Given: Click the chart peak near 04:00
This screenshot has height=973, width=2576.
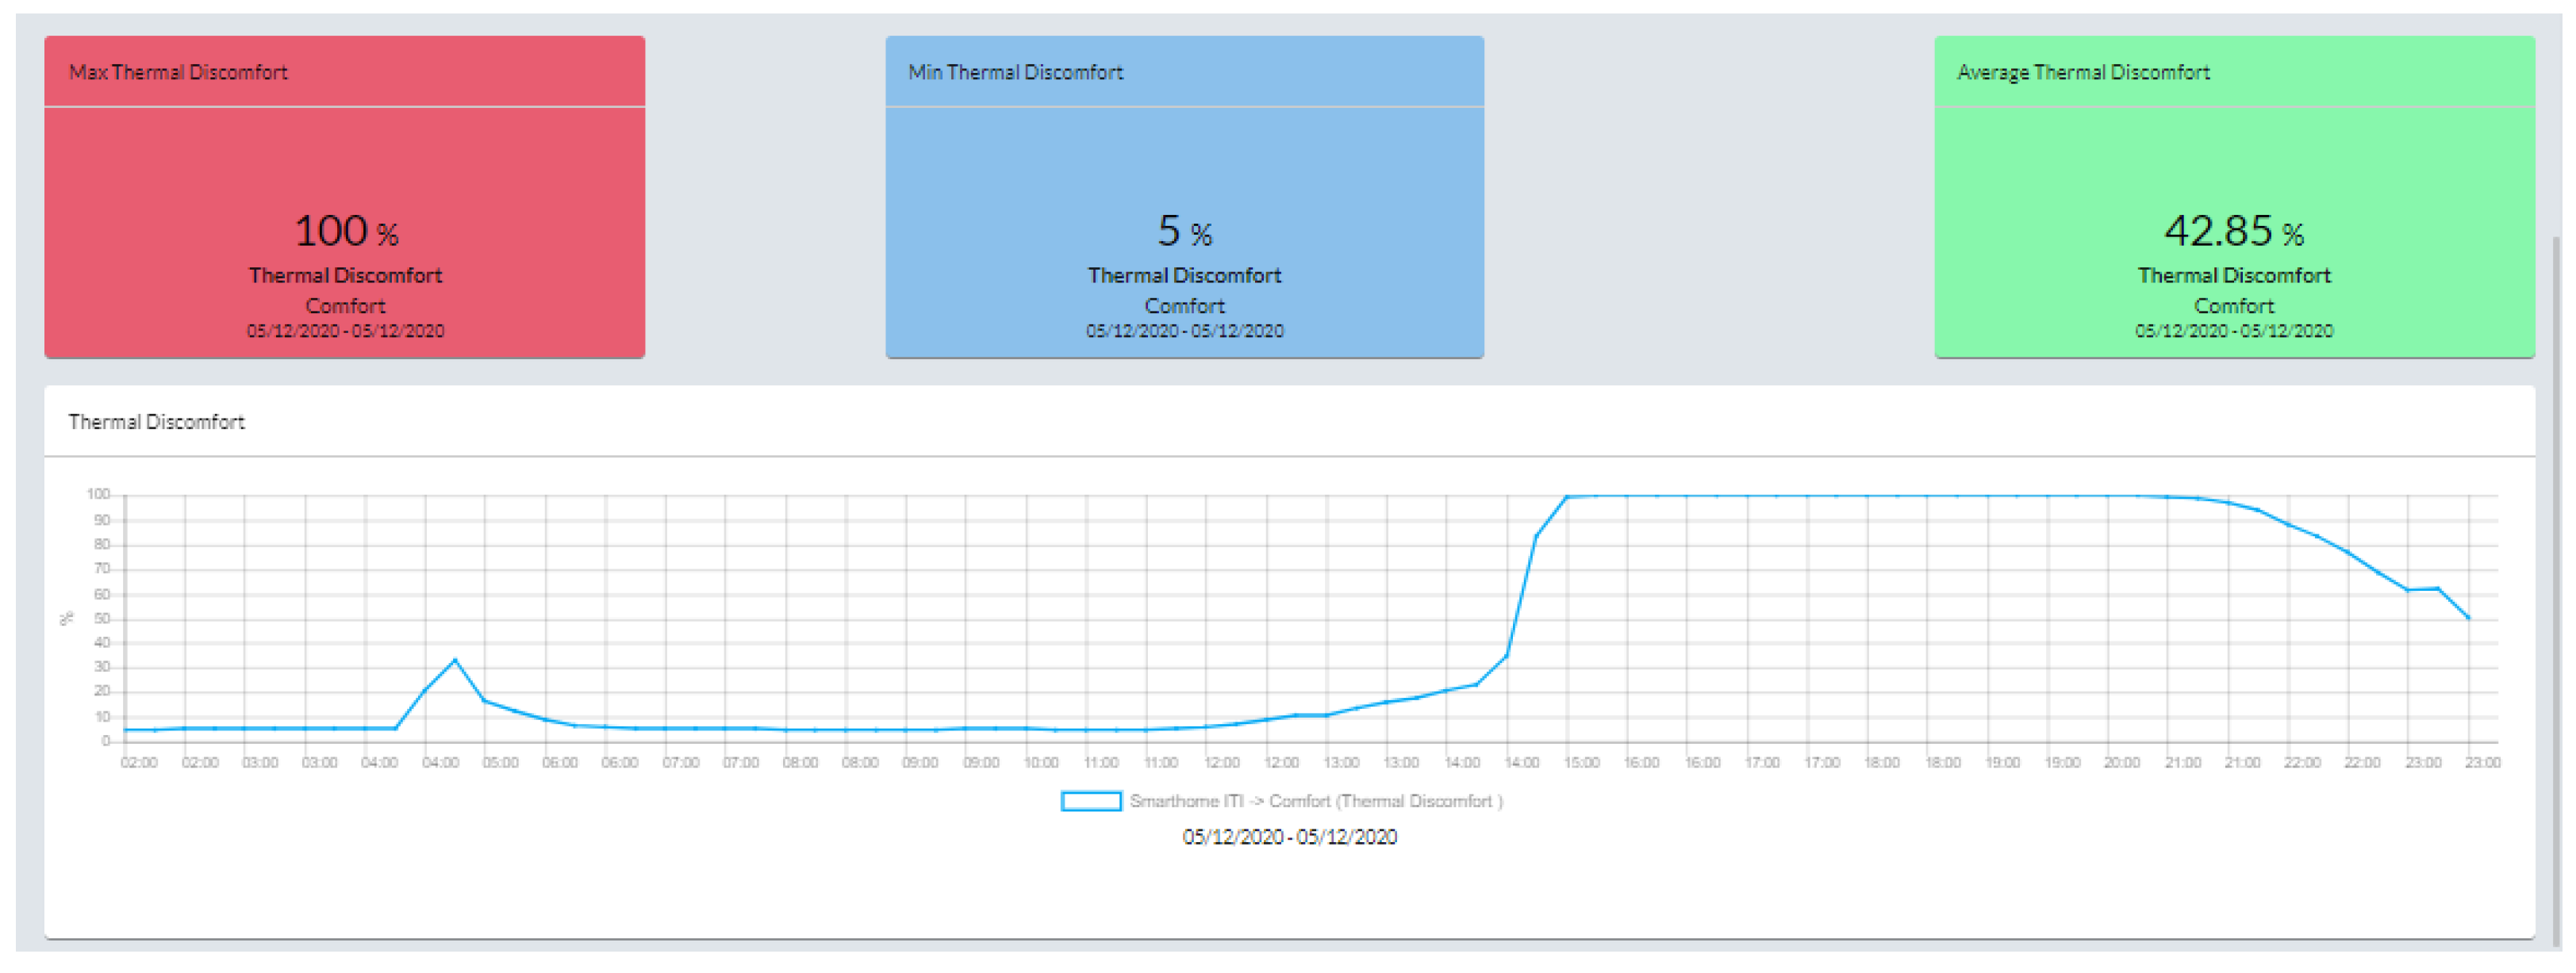Looking at the screenshot, I should tap(455, 660).
